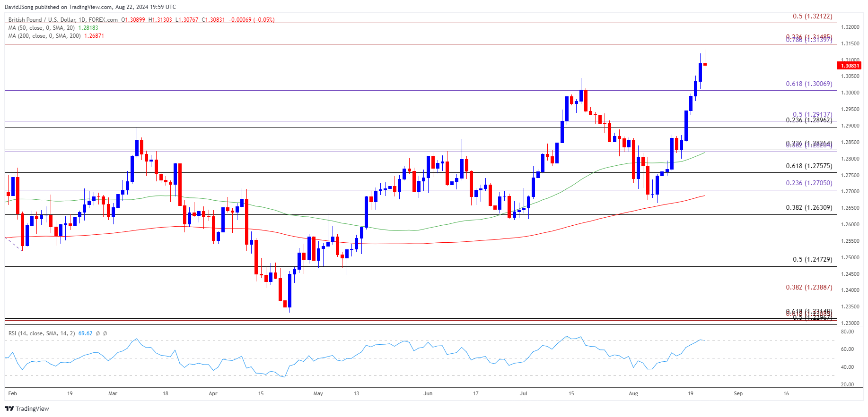Click the low price value L1.30767
This screenshot has width=868, height=417.
point(187,20)
